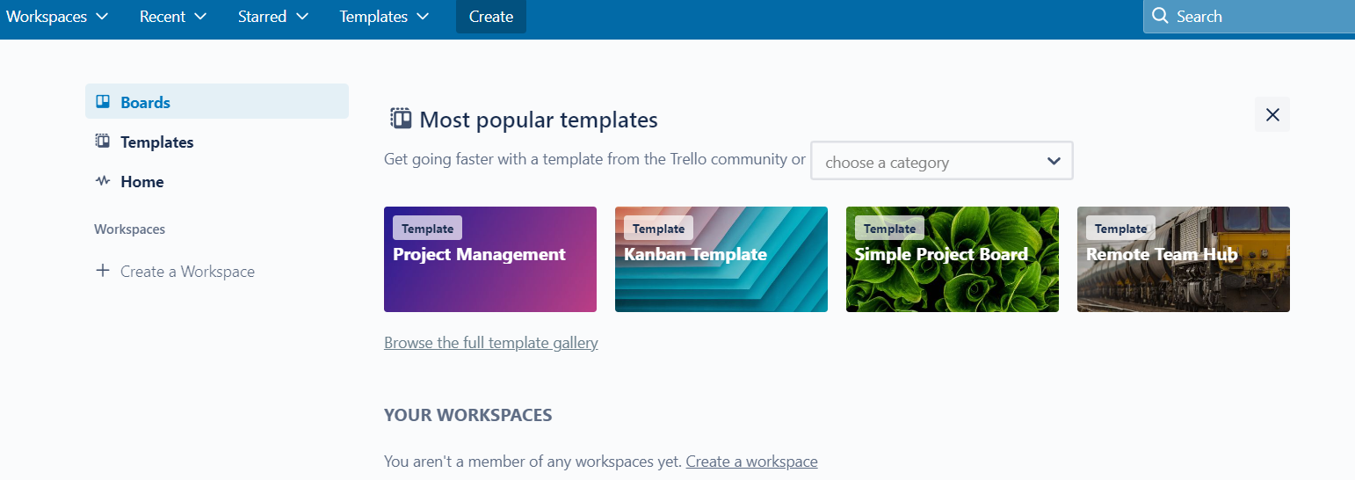Viewport: 1355px width, 480px height.
Task: Click the Most popular templates title text
Action: pos(539,120)
